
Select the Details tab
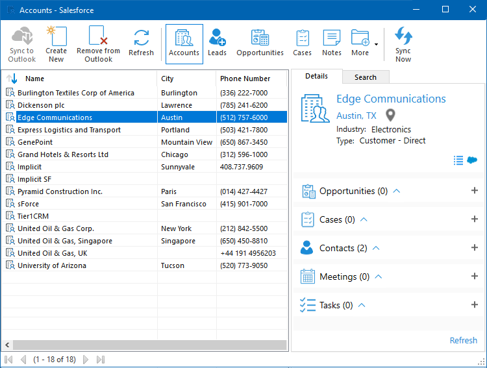pyautogui.click(x=316, y=77)
